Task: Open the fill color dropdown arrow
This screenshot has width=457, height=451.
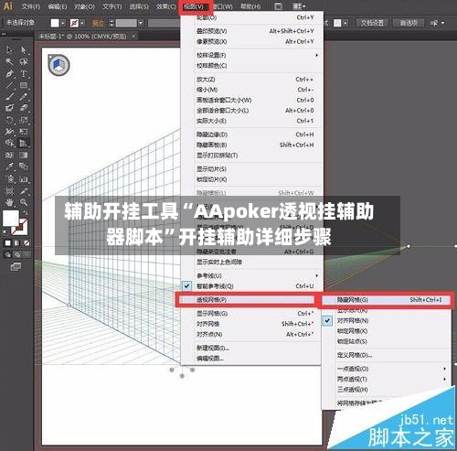Action: click(x=62, y=23)
